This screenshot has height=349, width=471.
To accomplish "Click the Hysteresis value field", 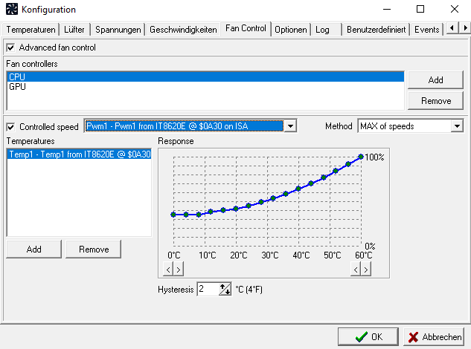I will pyautogui.click(x=208, y=289).
